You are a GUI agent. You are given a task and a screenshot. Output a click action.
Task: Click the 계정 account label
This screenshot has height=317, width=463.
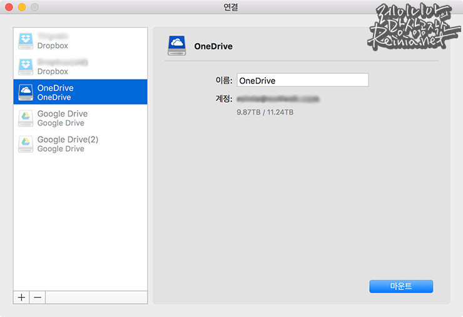tap(224, 98)
